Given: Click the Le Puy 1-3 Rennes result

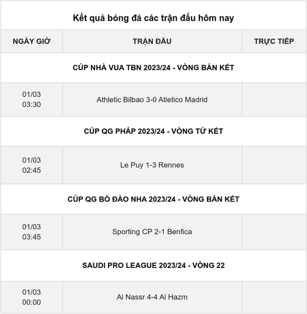Looking at the screenshot, I should click(152, 165).
